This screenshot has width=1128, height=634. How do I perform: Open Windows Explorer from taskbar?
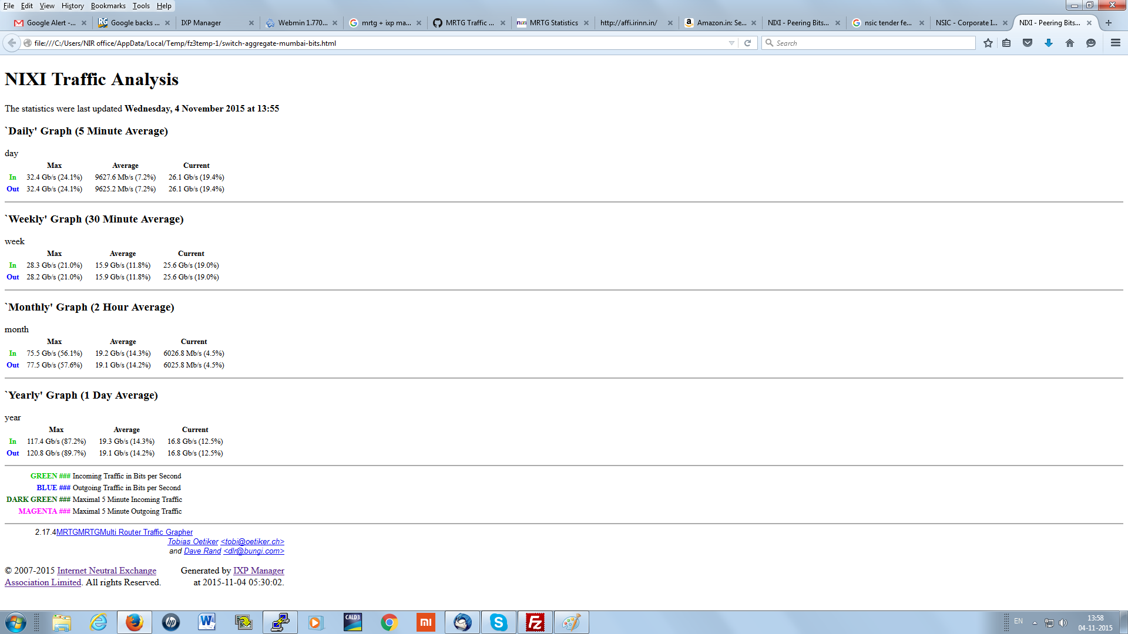(62, 622)
